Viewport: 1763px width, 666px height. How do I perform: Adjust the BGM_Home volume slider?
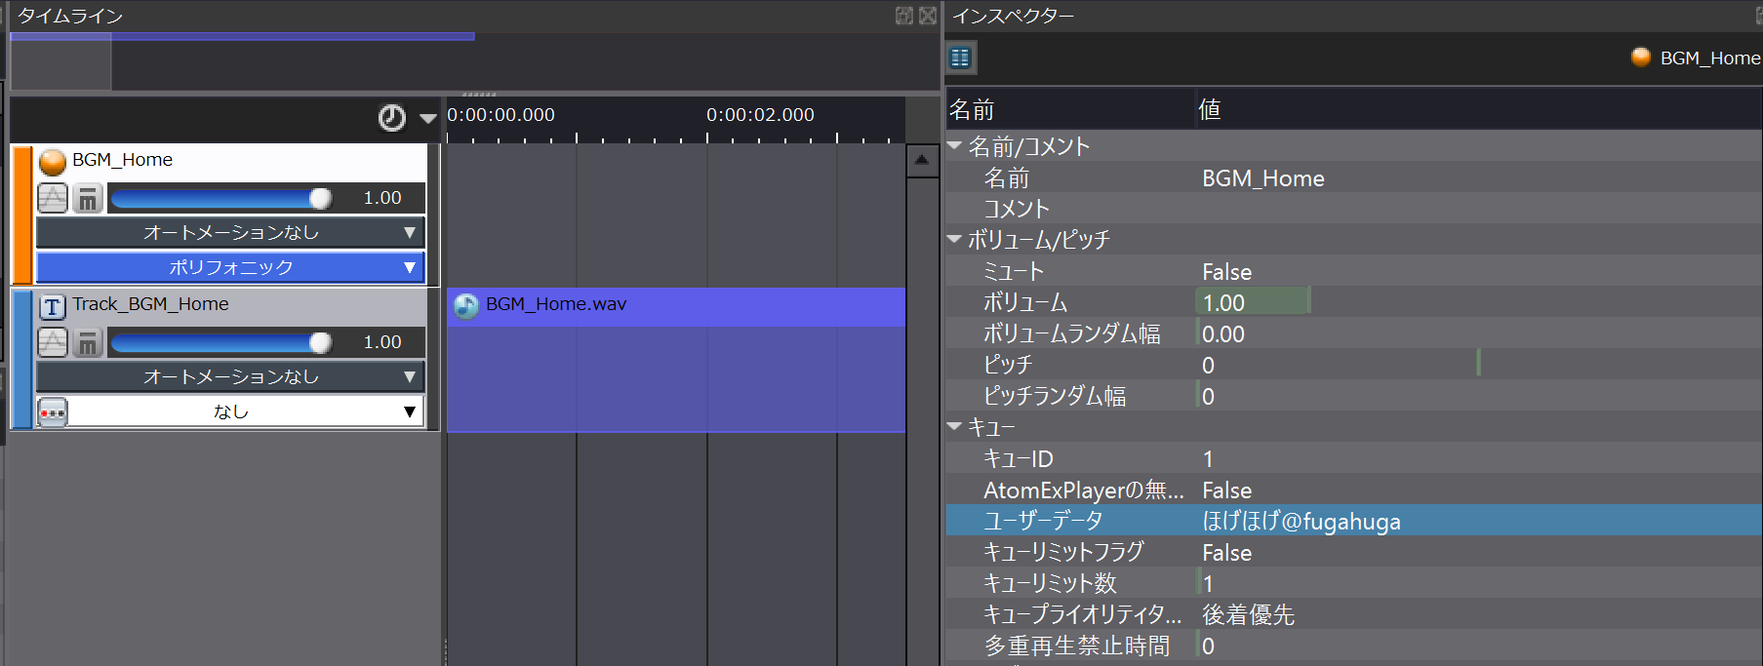220,199
